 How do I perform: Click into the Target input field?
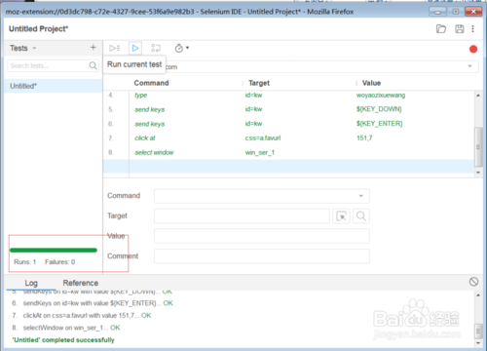click(x=242, y=216)
